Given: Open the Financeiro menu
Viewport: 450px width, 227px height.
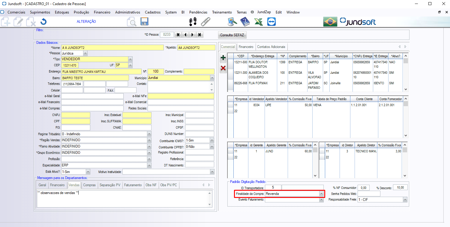Looking at the screenshot, I should pos(102,12).
